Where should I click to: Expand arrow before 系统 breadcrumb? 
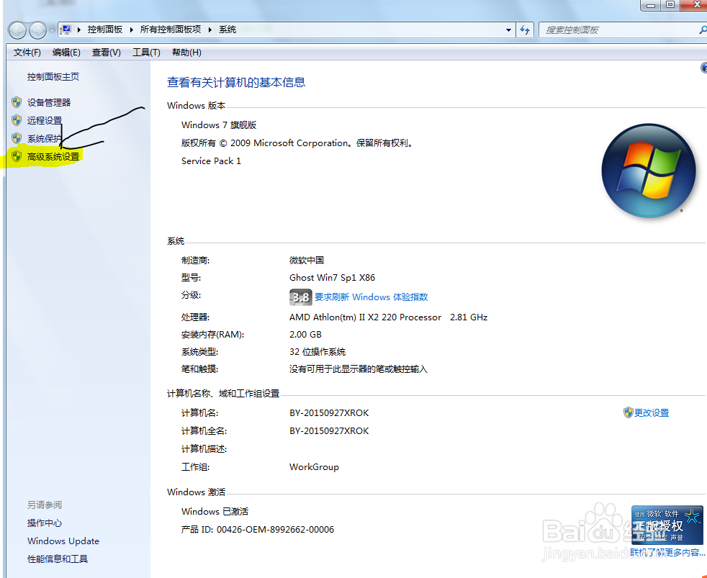point(210,30)
